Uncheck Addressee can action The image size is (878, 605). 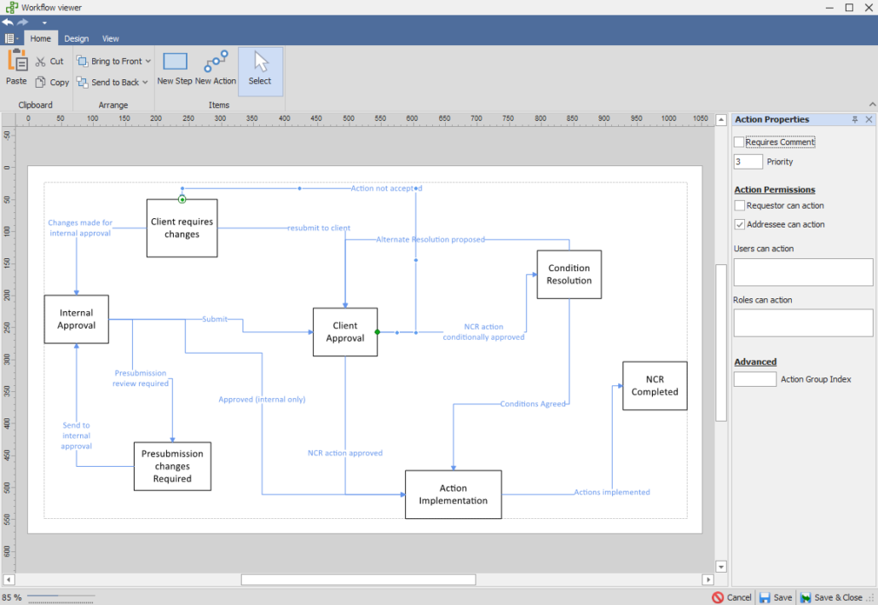(x=740, y=224)
